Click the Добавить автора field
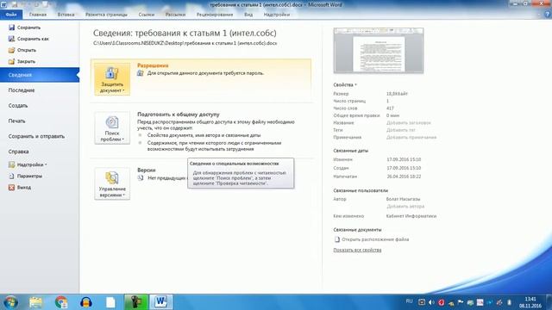The height and width of the screenshot is (310, 552). pyautogui.click(x=405, y=207)
